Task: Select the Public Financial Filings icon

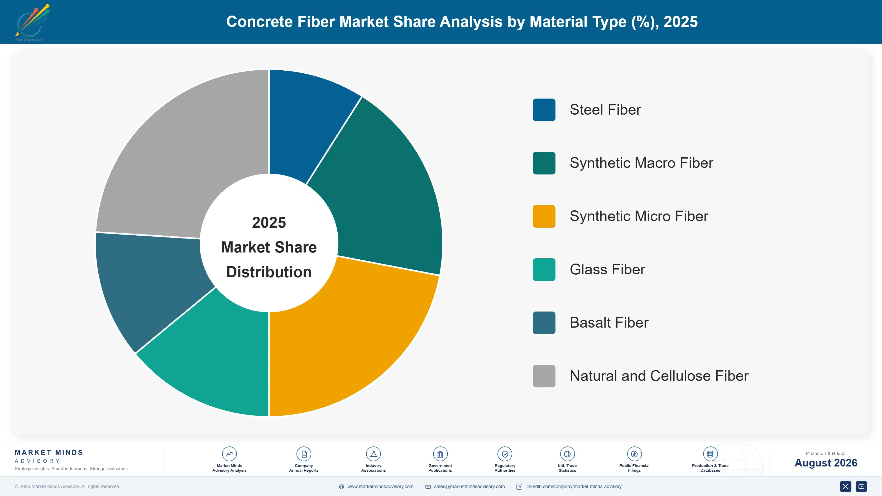Action: point(634,454)
